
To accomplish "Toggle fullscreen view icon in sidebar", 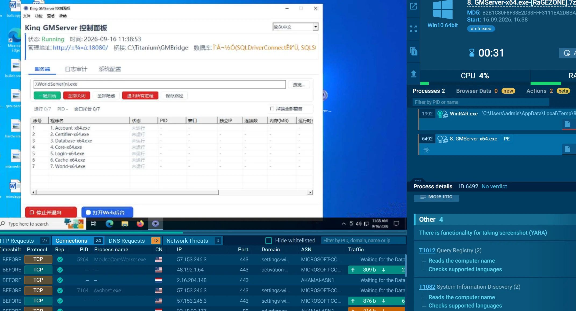I will click(x=413, y=29).
